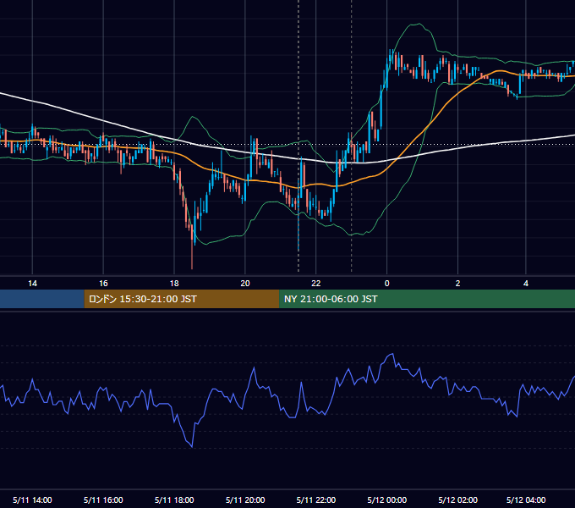Click the '5/11 14:00' date label
This screenshot has height=508, width=575.
32,500
